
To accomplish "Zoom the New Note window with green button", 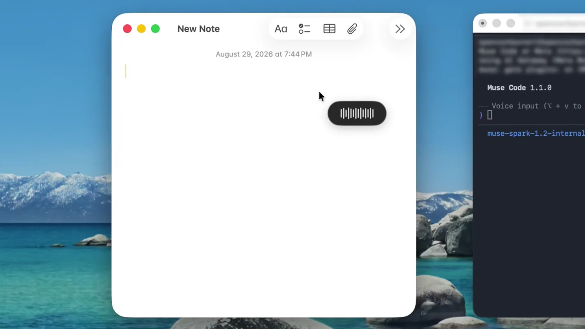I will tap(155, 29).
